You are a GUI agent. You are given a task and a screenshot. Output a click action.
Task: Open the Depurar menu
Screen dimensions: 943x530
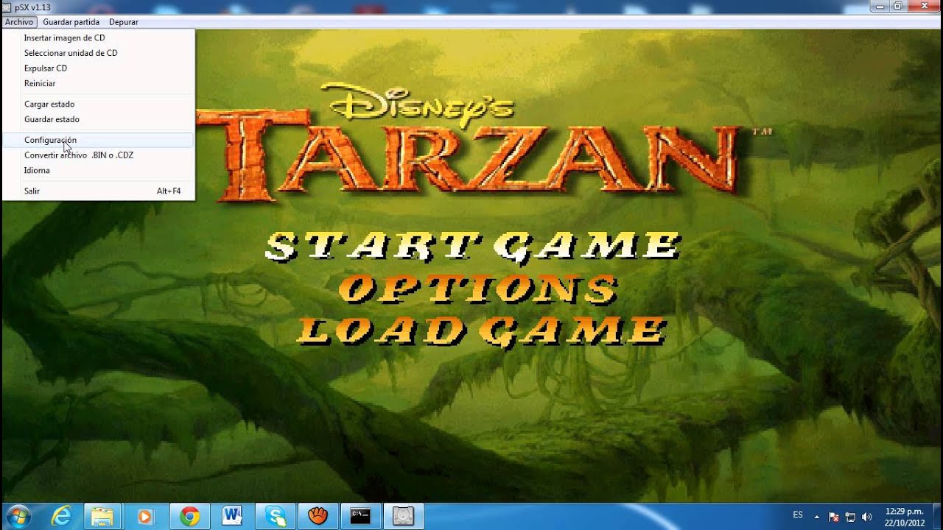tap(124, 22)
